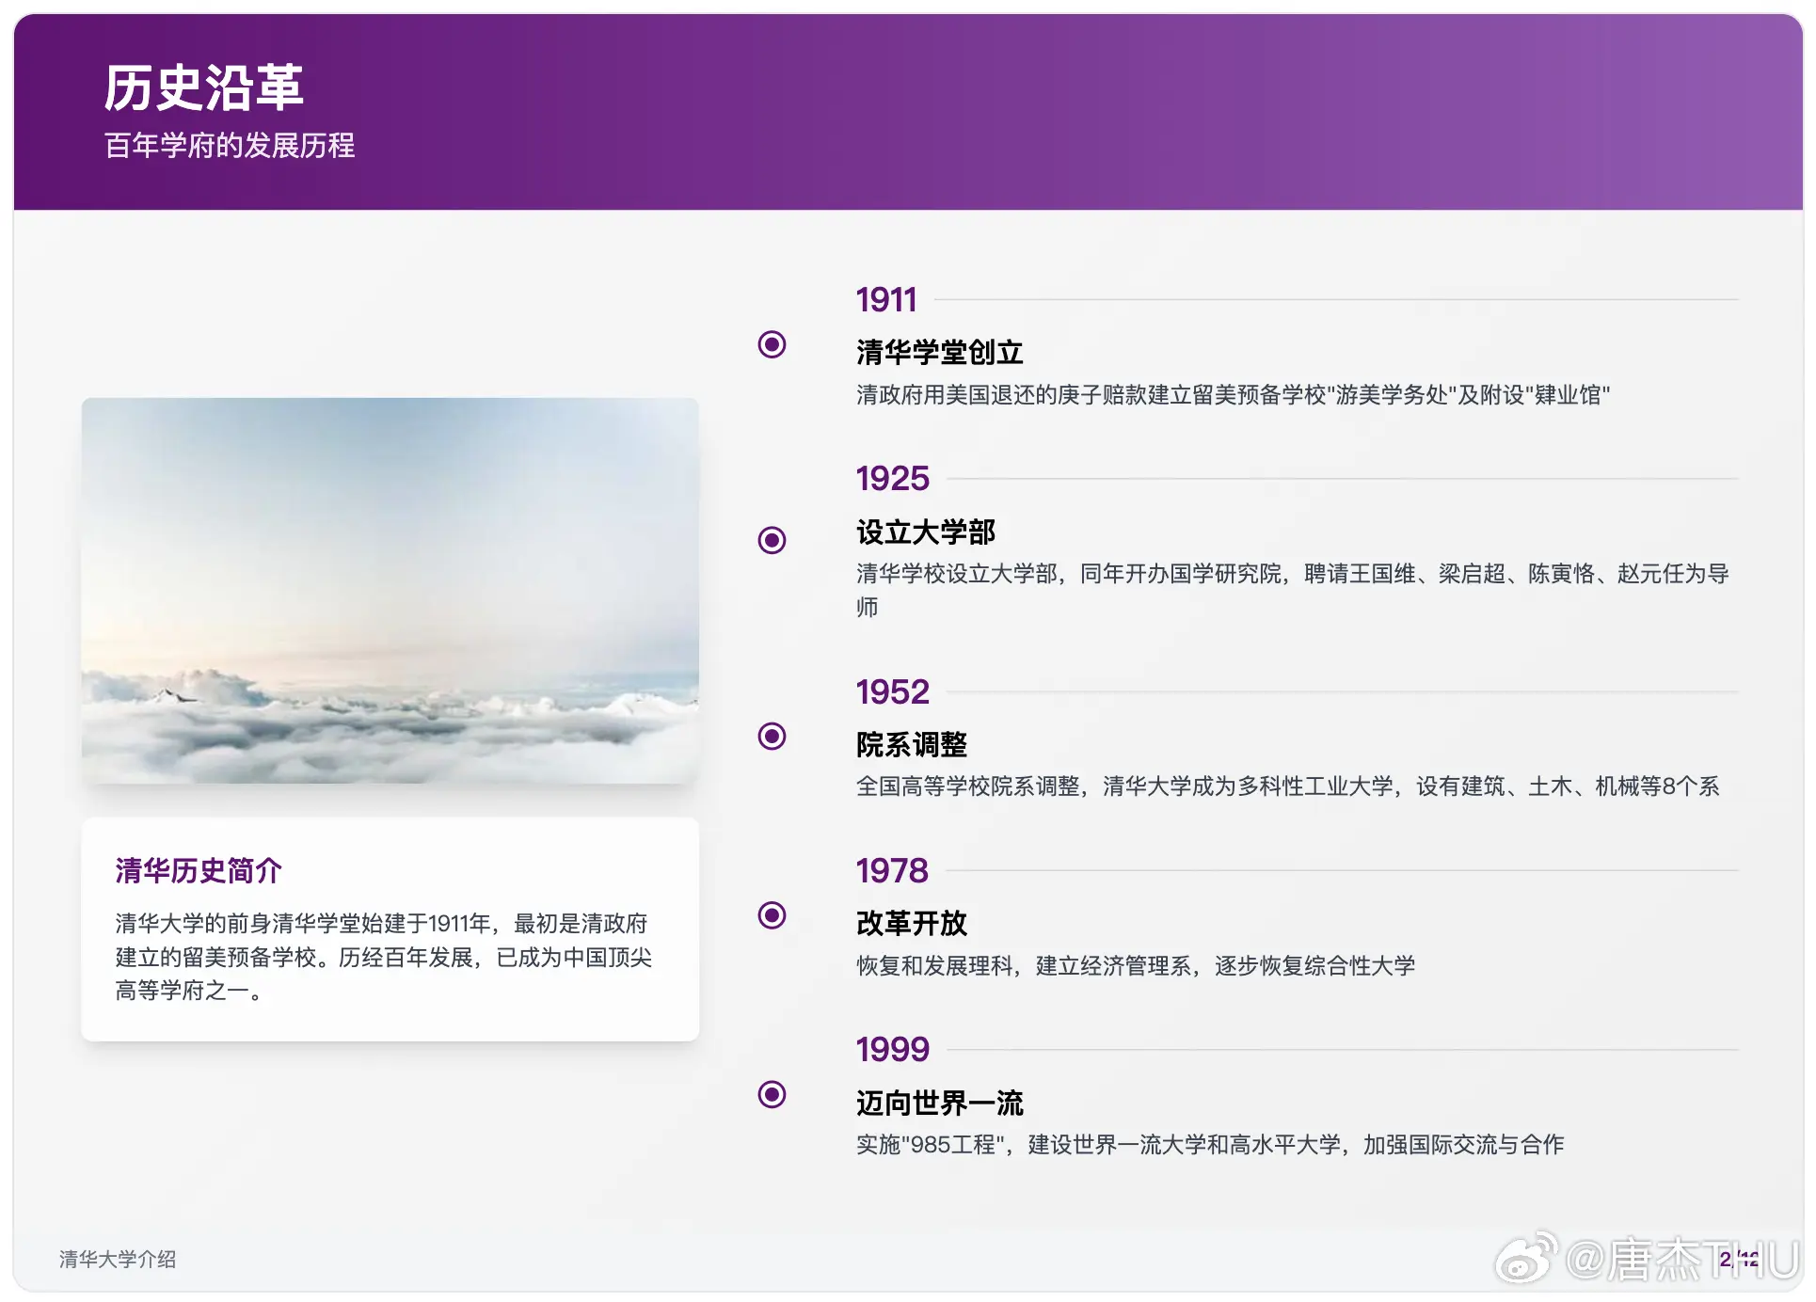
Task: Select the year label 1911
Action: 885,300
